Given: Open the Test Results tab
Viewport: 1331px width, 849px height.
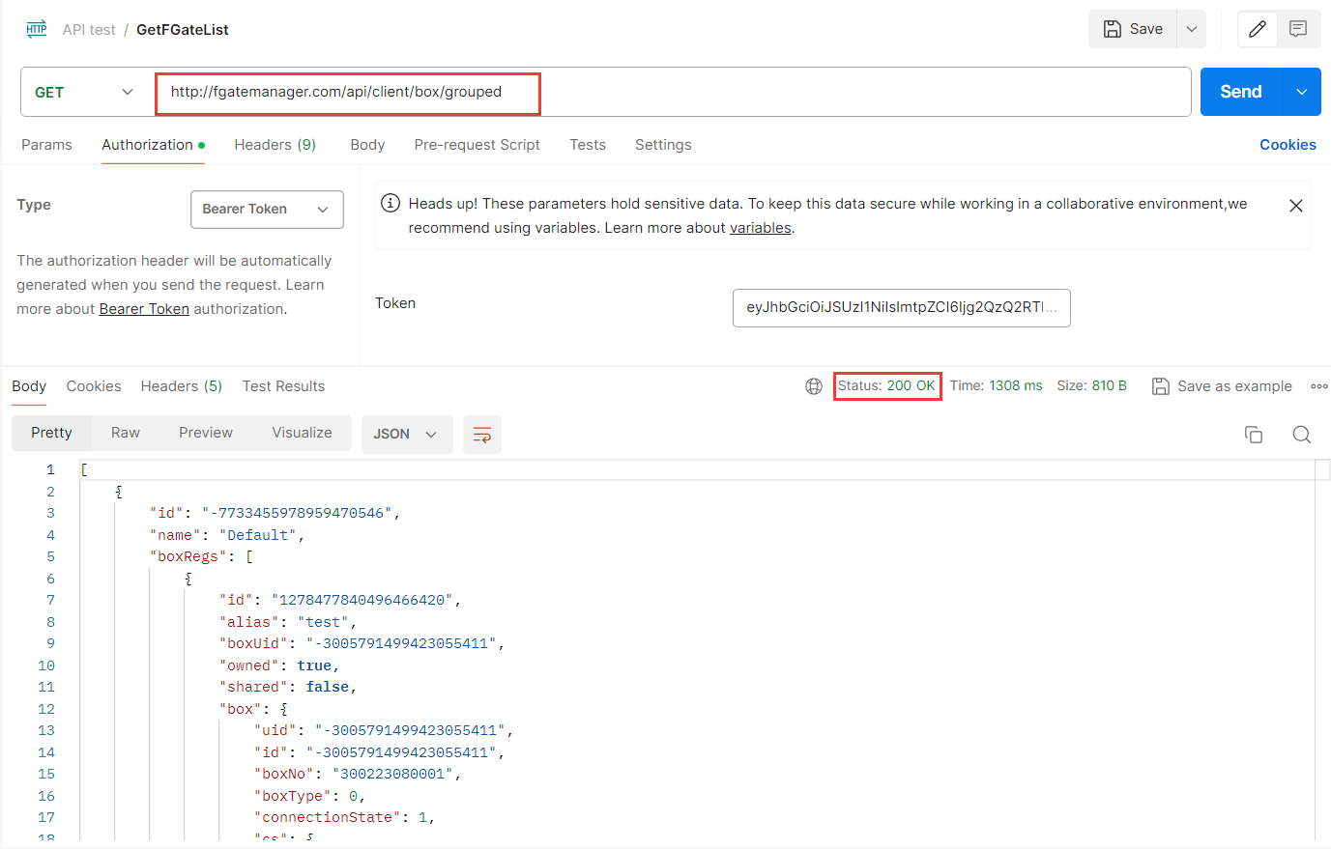Looking at the screenshot, I should pos(283,386).
